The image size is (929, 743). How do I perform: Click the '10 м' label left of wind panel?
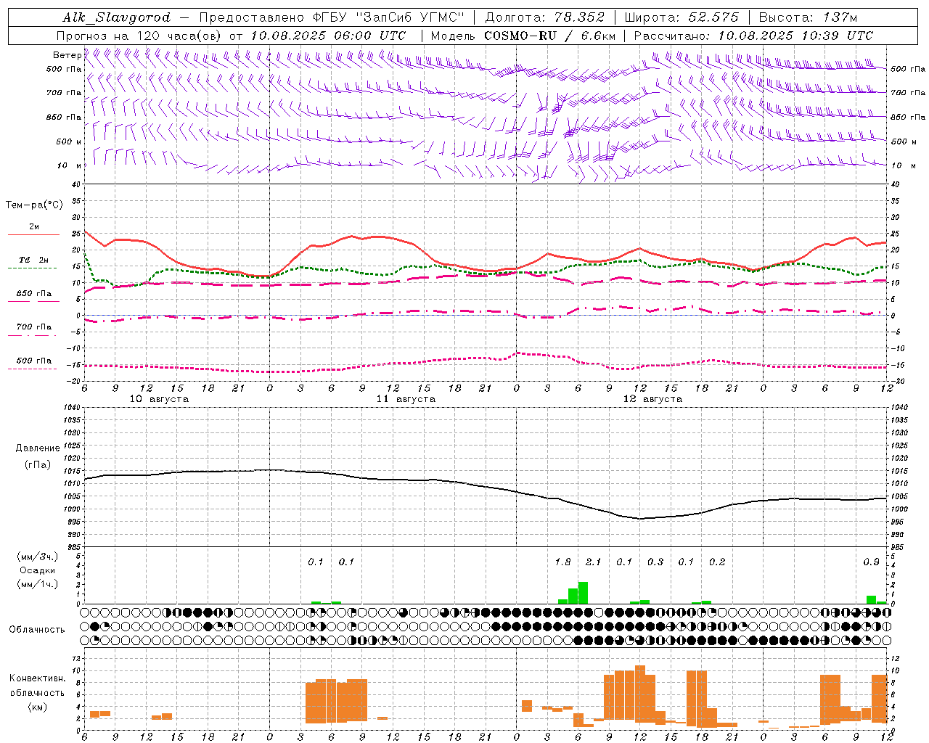point(70,165)
